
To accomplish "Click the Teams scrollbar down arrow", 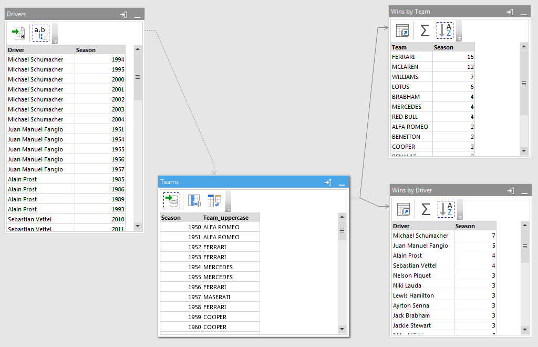I will coord(342,329).
